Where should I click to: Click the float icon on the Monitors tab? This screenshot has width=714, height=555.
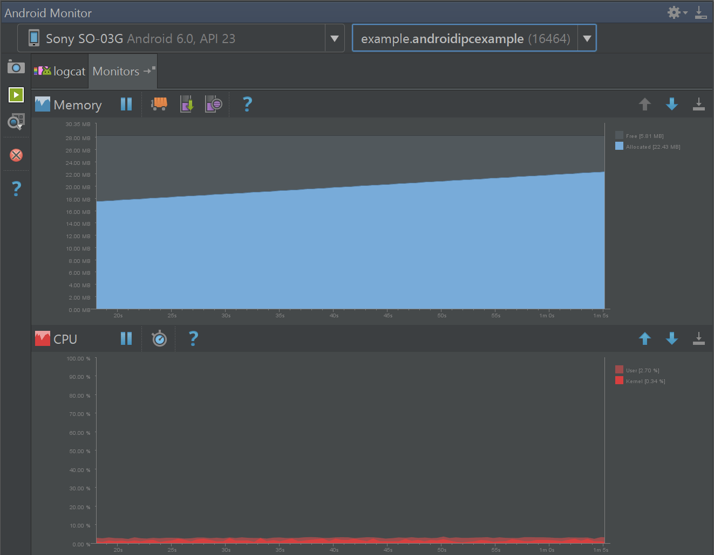149,71
